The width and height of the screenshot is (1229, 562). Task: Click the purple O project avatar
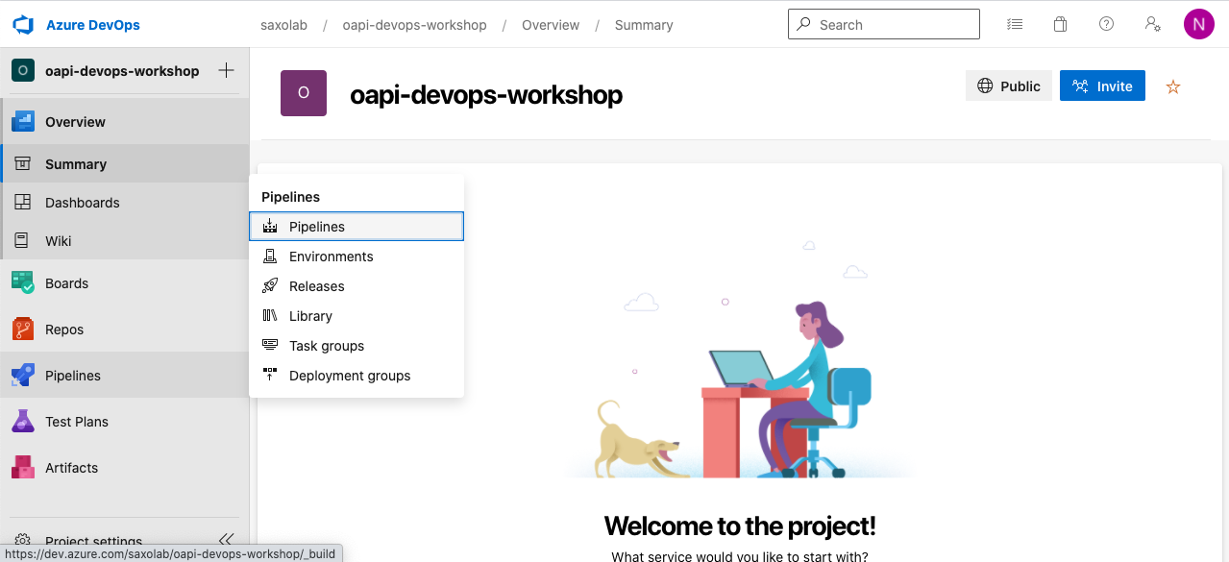304,93
